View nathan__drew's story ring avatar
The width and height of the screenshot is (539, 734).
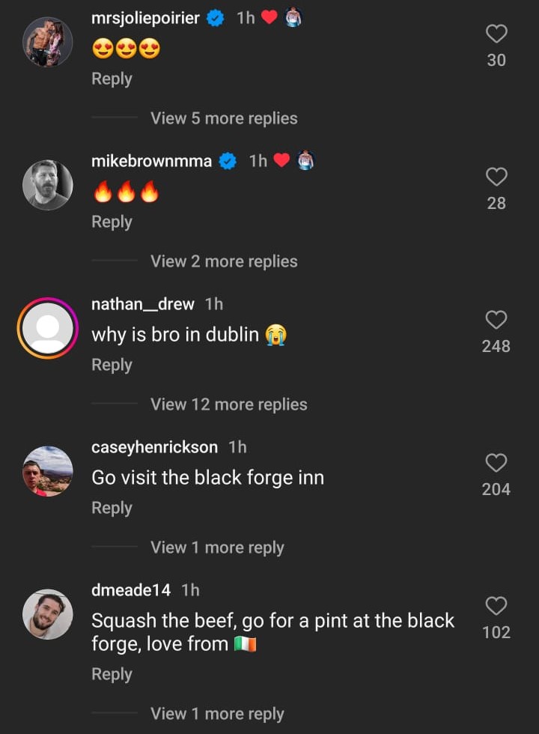[48, 328]
